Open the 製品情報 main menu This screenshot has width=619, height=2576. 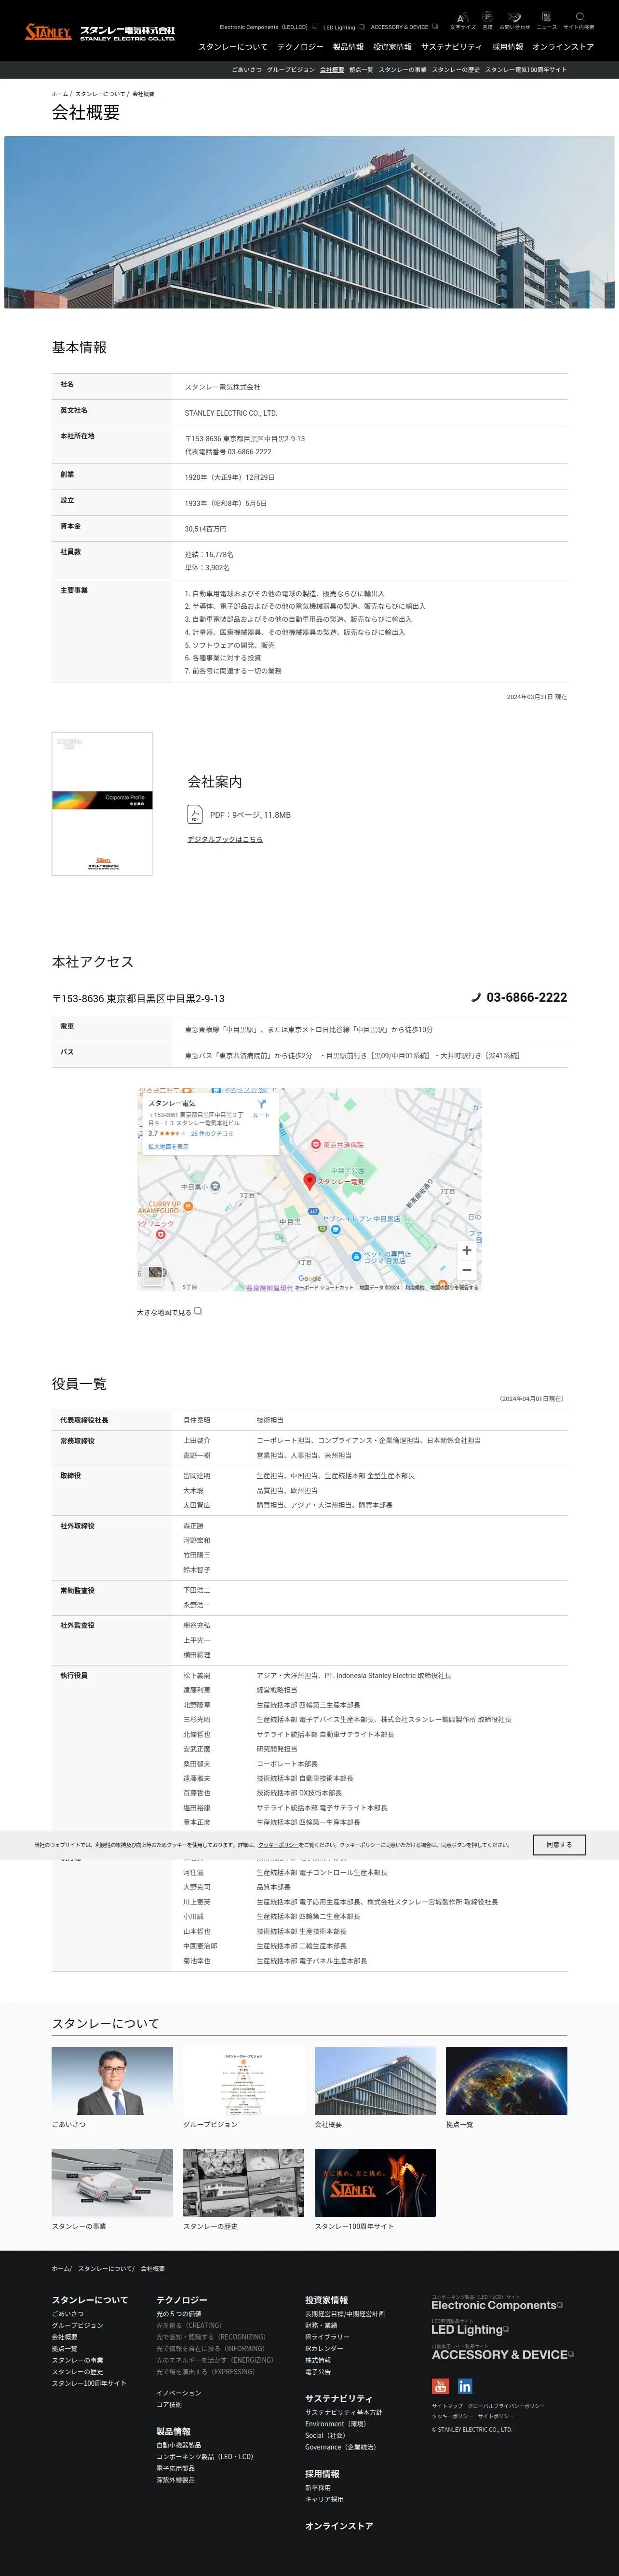click(349, 47)
